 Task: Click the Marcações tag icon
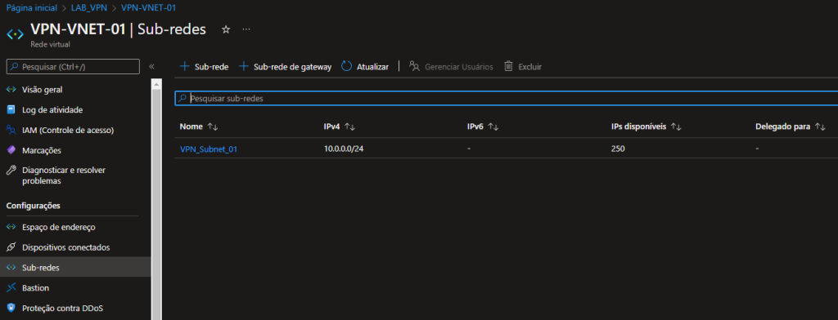pyautogui.click(x=11, y=150)
